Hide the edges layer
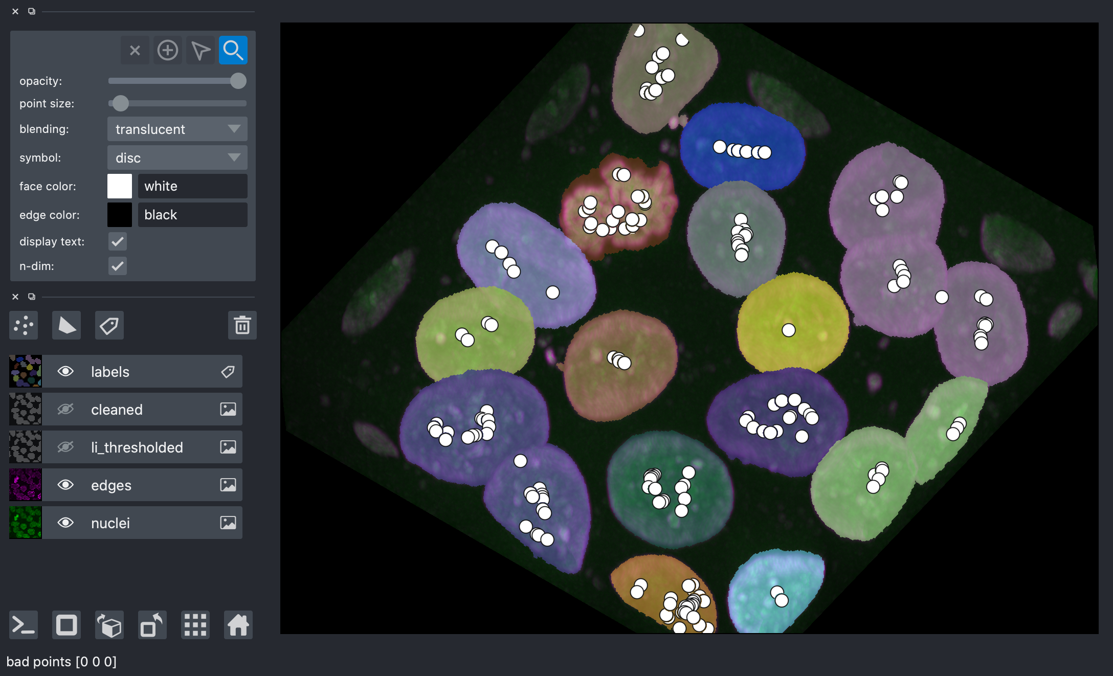Image resolution: width=1113 pixels, height=676 pixels. tap(65, 485)
